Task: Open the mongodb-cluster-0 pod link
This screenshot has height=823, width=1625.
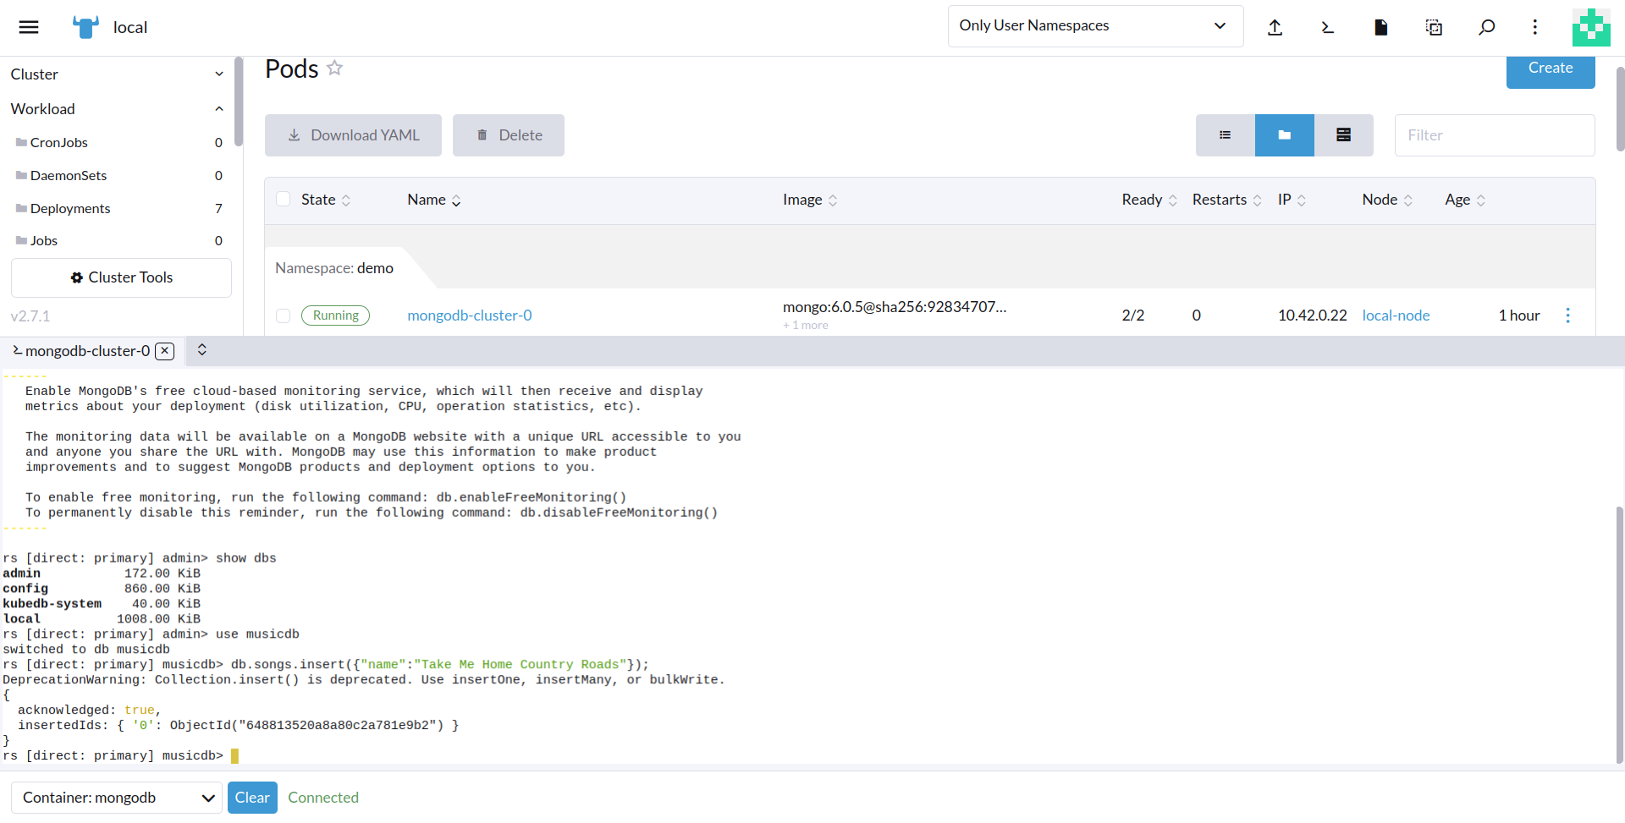Action: coord(469,315)
